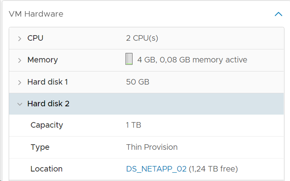Viewport: 290px width, 181px height.
Task: Select the Hard disk 1 label
Action: [48, 82]
